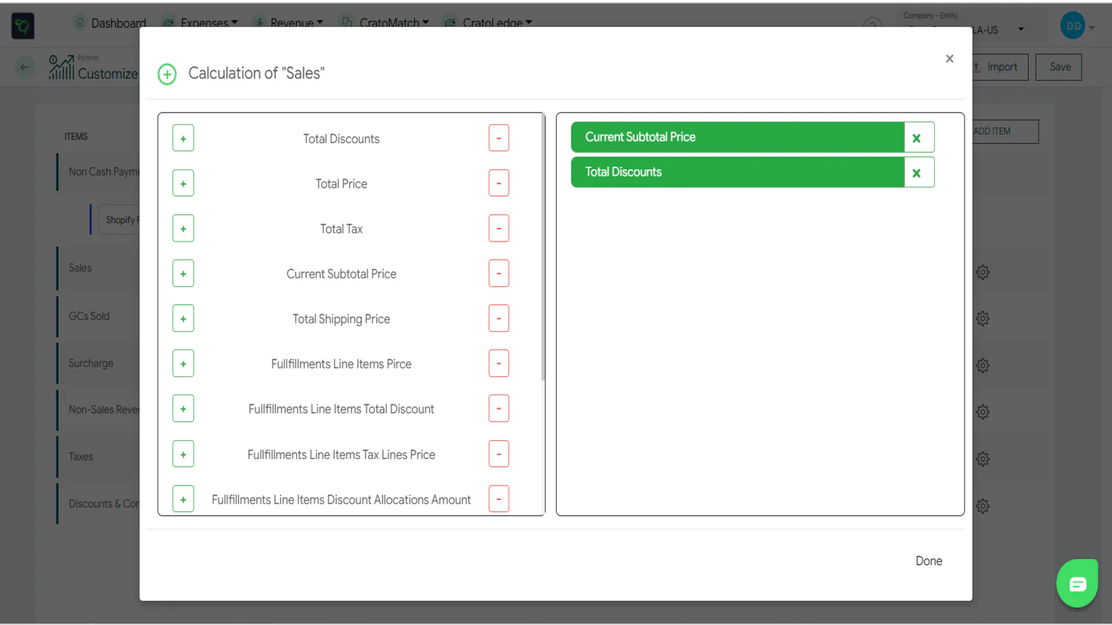
Task: Click the minus icon beside Total Price
Action: tap(498, 183)
